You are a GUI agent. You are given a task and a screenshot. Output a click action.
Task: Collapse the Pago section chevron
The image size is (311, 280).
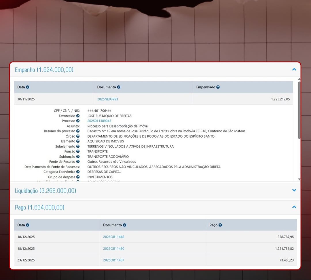click(294, 207)
